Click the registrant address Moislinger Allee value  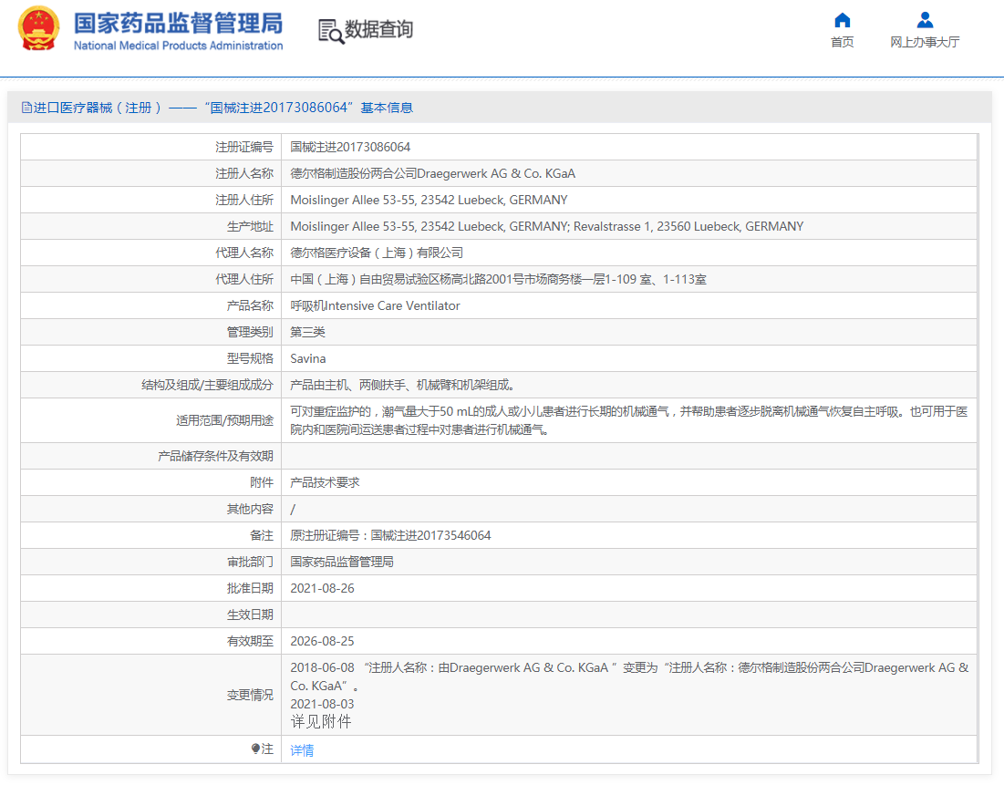429,200
